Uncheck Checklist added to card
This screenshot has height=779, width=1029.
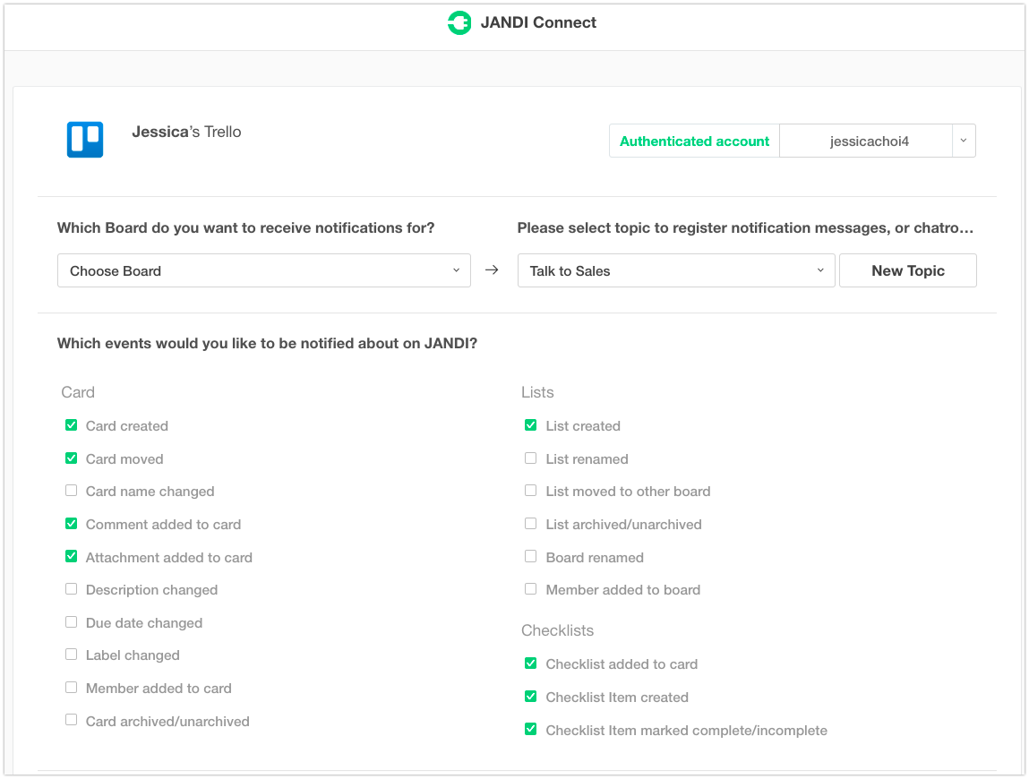click(531, 663)
